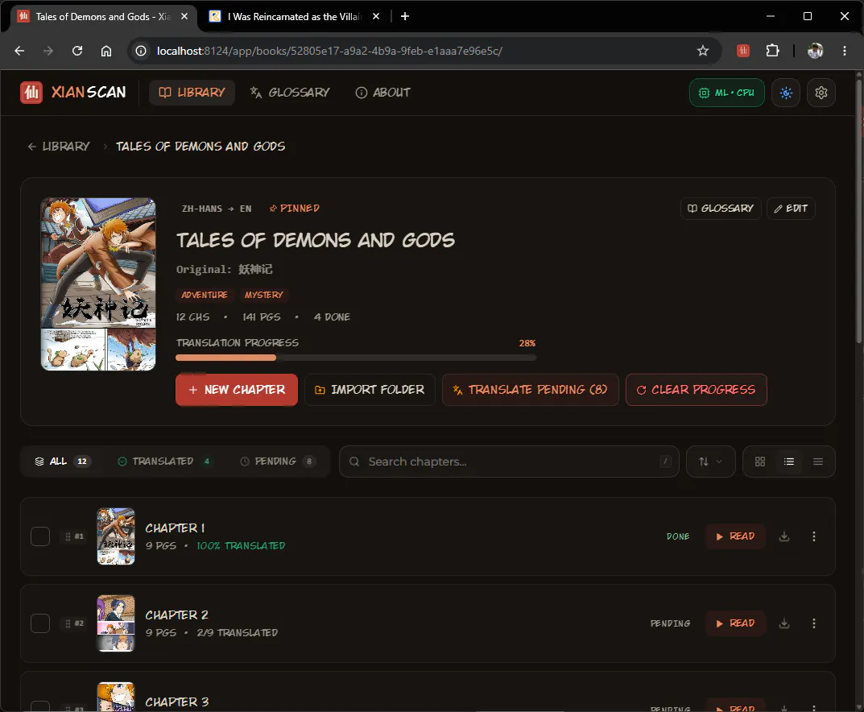Image resolution: width=864 pixels, height=712 pixels.
Task: Click the Pinned pin indicator
Action: tap(294, 209)
